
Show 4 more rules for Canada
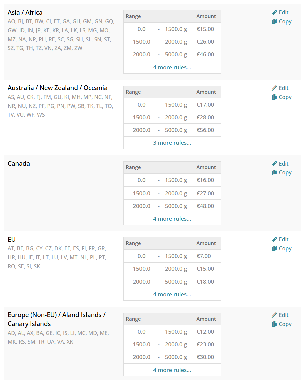tap(172, 219)
